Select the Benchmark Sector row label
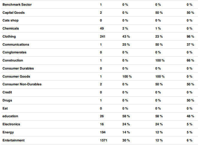Image resolution: width=198 pixels, height=145 pixels. (x=17, y=5)
